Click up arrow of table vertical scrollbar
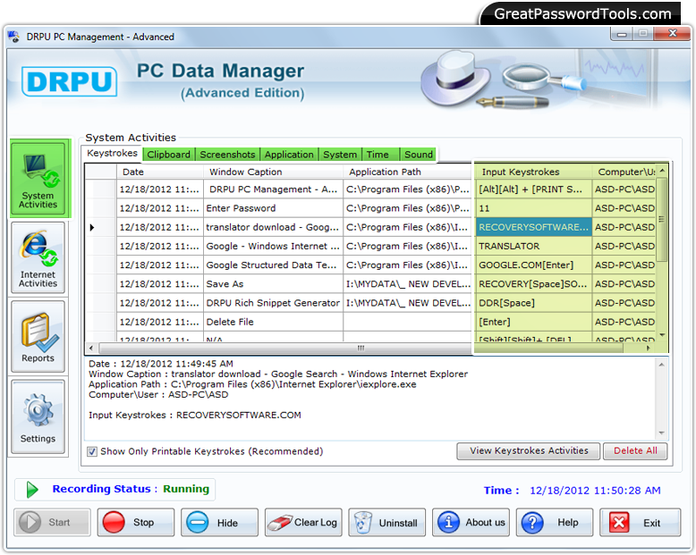Viewport: 696px width, 555px height. (x=662, y=171)
